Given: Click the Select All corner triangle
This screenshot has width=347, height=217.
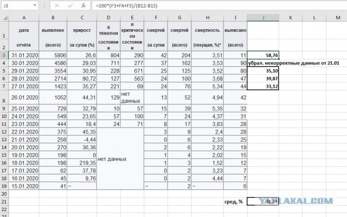Looking at the screenshot, I should point(5,18).
